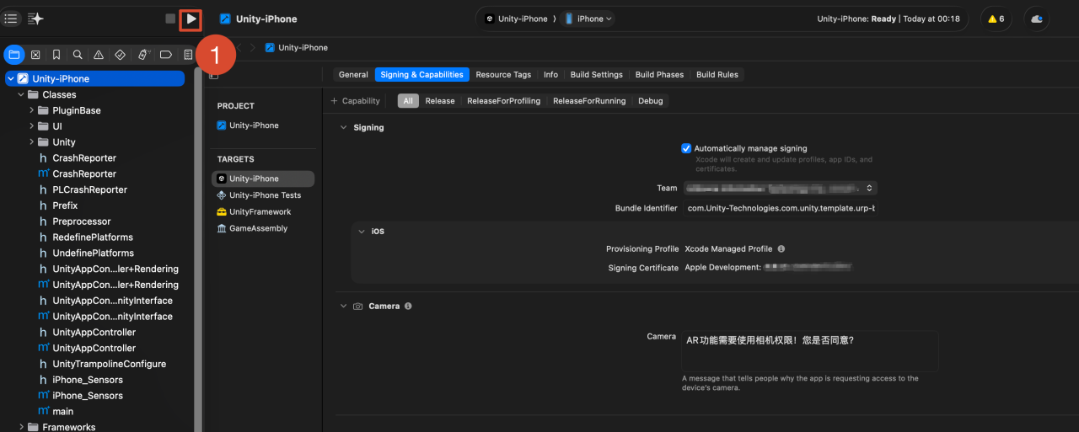Open the Resource Tags tab
The height and width of the screenshot is (432, 1079).
[x=503, y=75]
